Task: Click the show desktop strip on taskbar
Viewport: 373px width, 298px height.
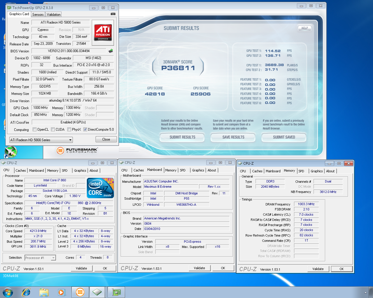Action: click(x=371, y=292)
